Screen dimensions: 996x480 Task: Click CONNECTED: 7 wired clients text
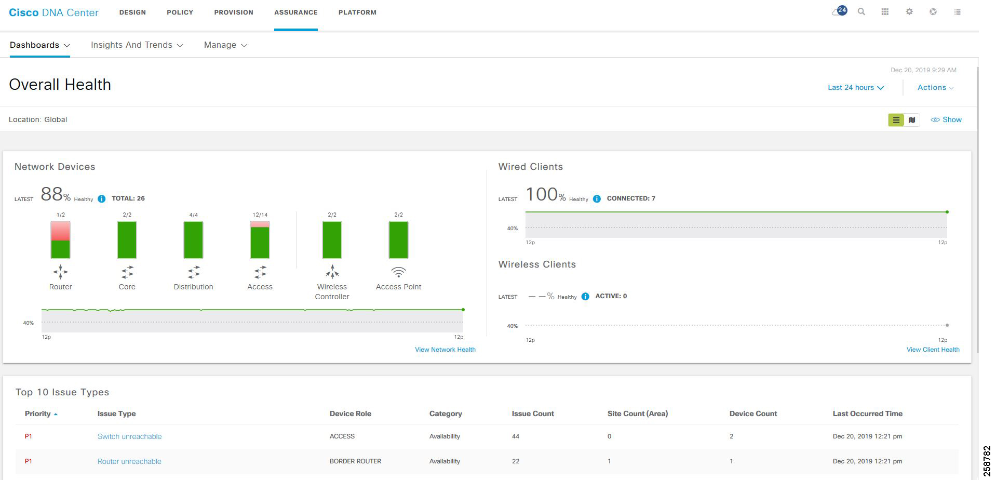point(631,198)
